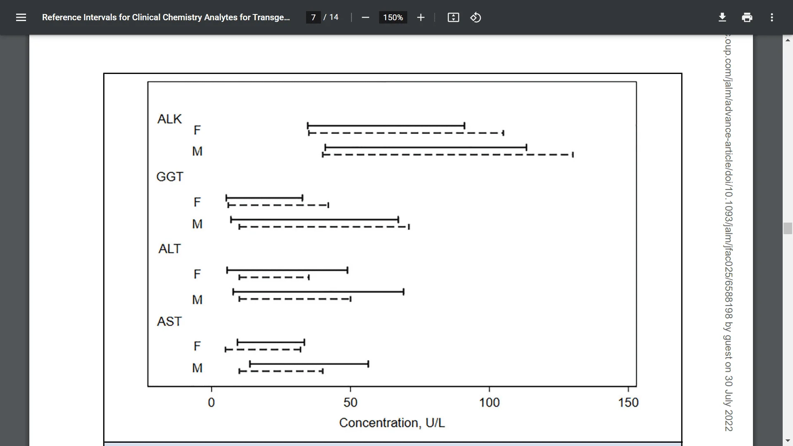Click the scrollbar up arrow
The width and height of the screenshot is (793, 446).
[x=788, y=40]
